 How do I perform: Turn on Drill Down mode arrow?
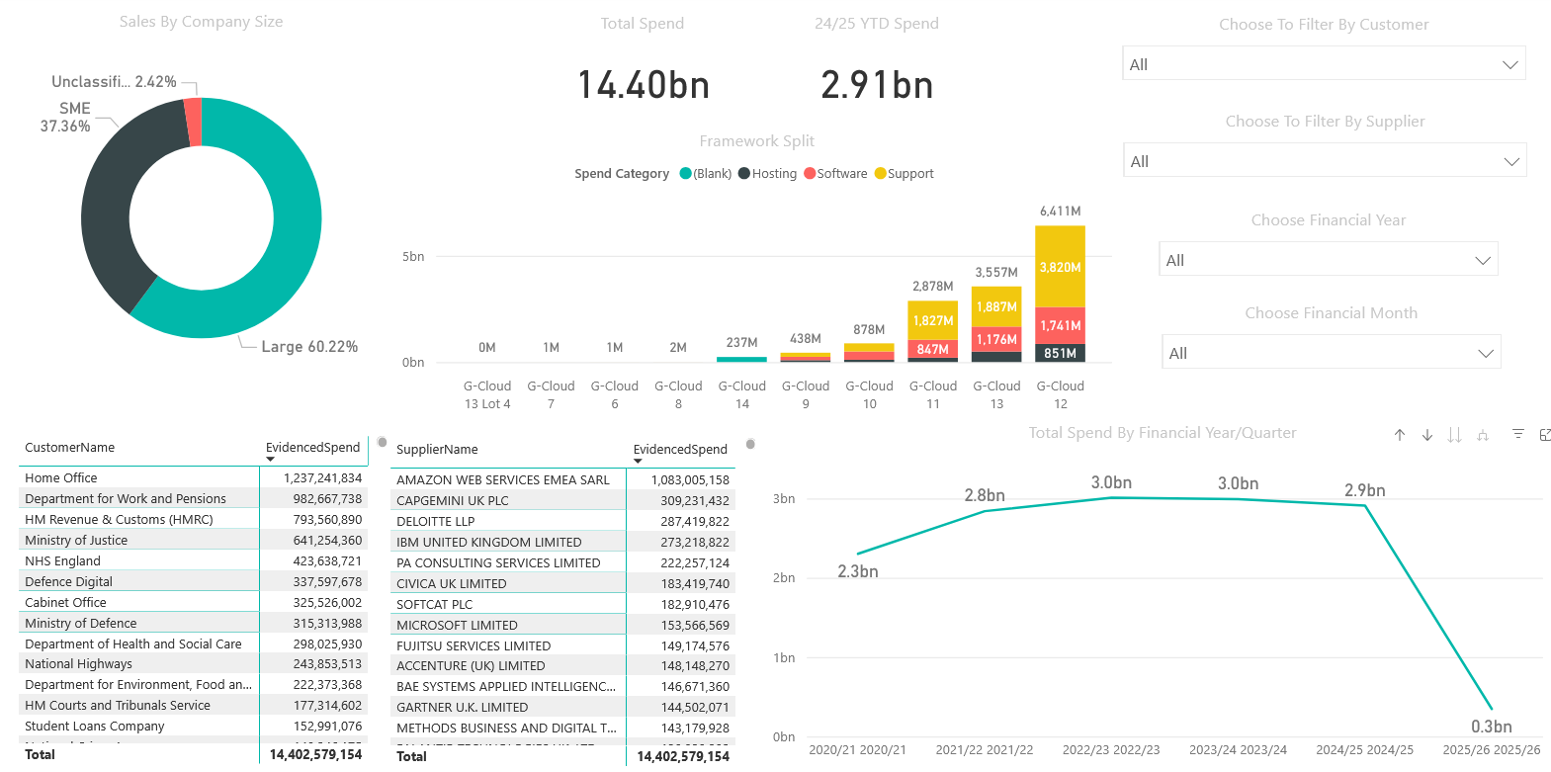pos(1427,435)
